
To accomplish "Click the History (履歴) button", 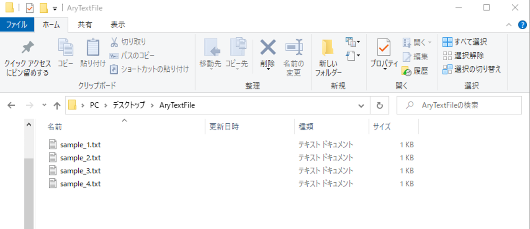I will tap(415, 71).
